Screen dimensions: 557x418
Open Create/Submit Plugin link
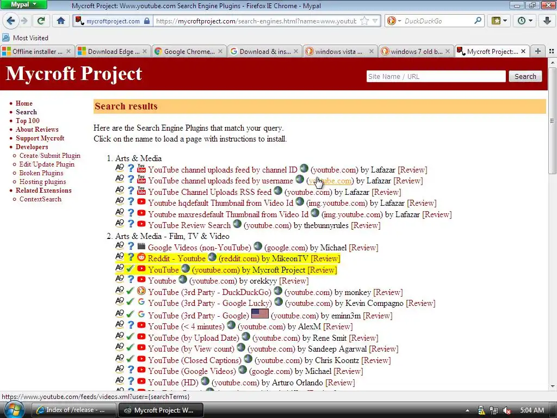[x=49, y=156]
